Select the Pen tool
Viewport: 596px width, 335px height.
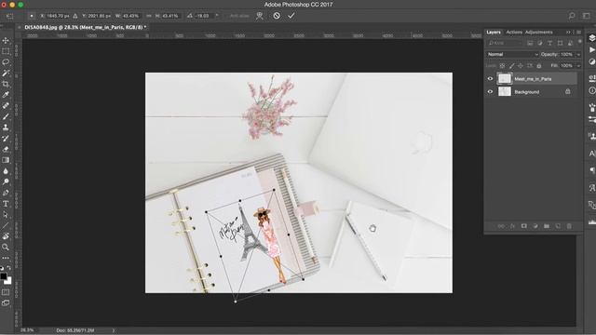point(6,193)
